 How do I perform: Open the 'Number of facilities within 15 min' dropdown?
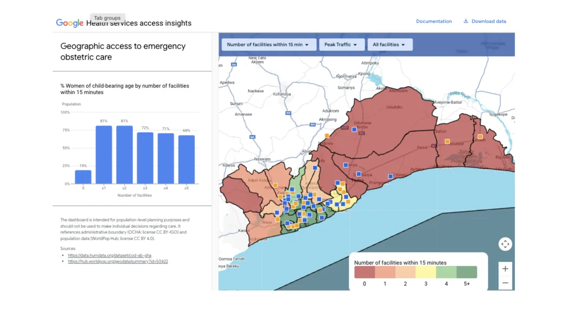(x=268, y=45)
